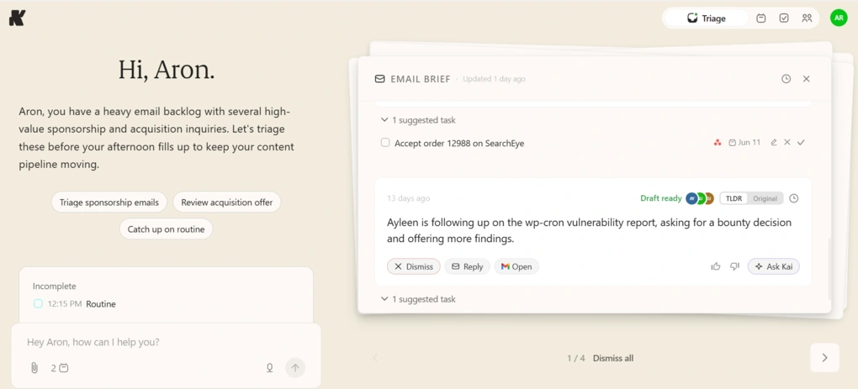Click the clock icon in Email Brief header

(x=786, y=79)
